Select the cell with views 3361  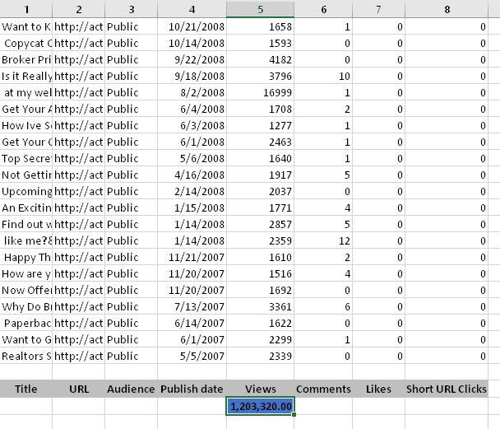260,307
